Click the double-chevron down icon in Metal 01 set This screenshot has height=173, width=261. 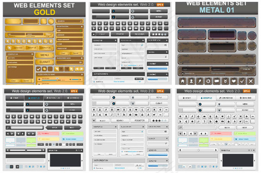point(225,81)
